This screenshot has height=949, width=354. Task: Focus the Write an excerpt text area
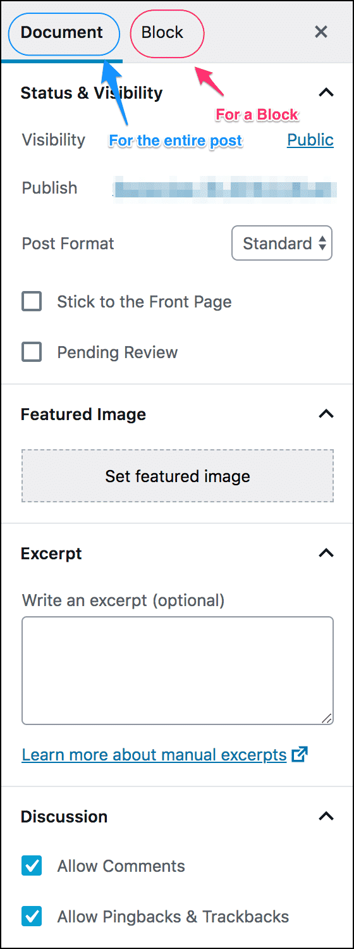coord(178,671)
